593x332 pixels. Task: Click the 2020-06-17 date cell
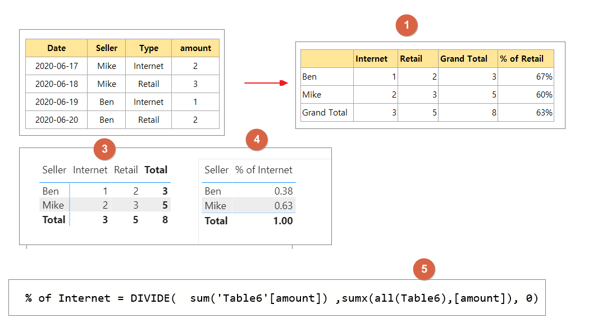(56, 66)
